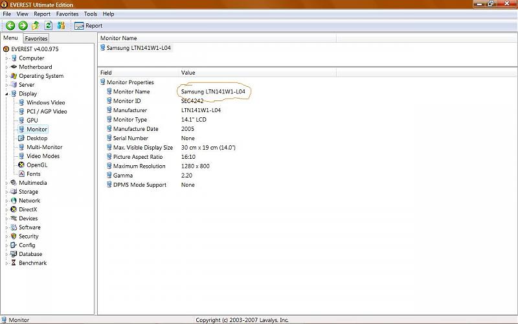Expand the Computer node arrow
The width and height of the screenshot is (518, 324).
tap(6, 58)
